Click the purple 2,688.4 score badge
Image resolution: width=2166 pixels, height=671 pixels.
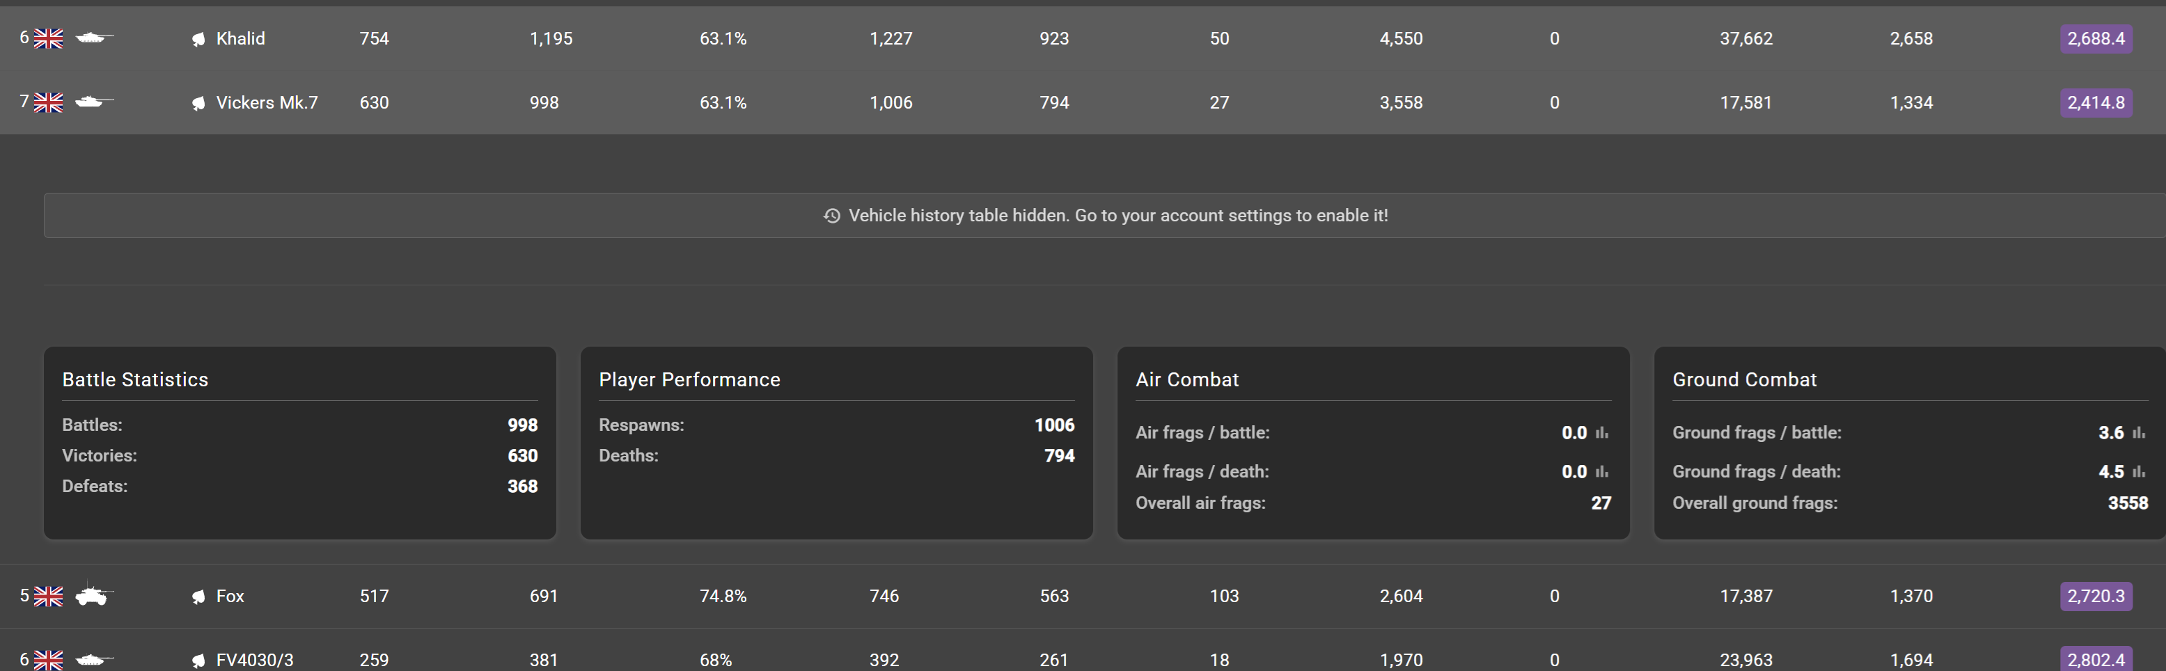click(2094, 39)
